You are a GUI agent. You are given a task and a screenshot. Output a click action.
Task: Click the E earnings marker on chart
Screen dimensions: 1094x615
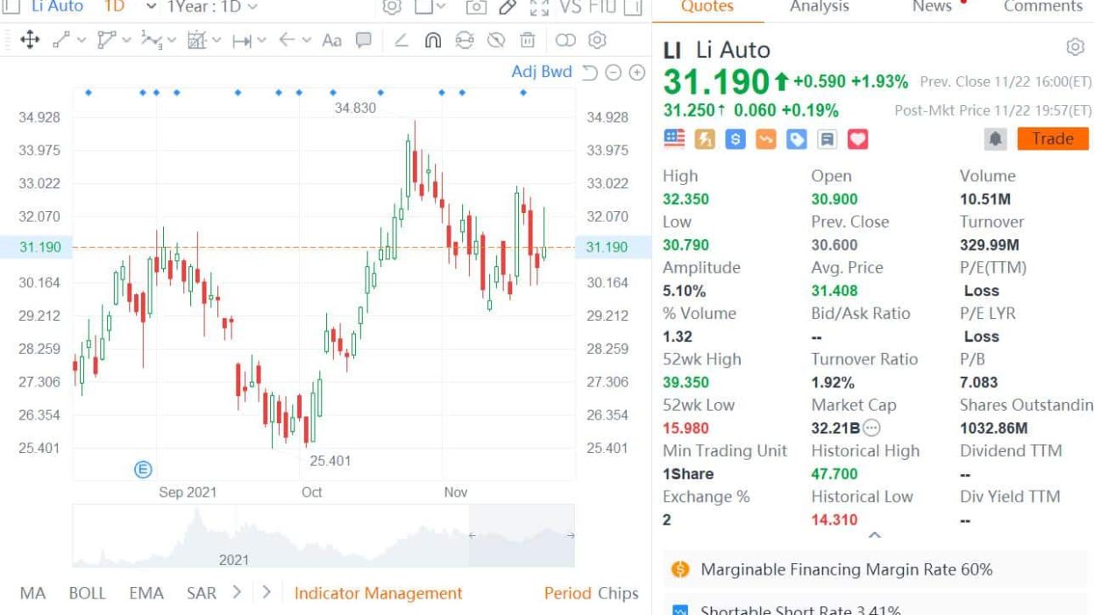(143, 470)
